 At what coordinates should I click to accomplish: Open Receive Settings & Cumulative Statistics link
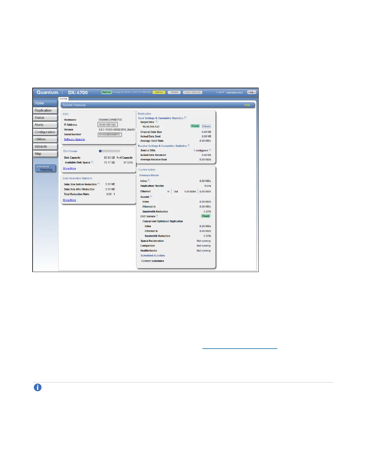[x=162, y=146]
